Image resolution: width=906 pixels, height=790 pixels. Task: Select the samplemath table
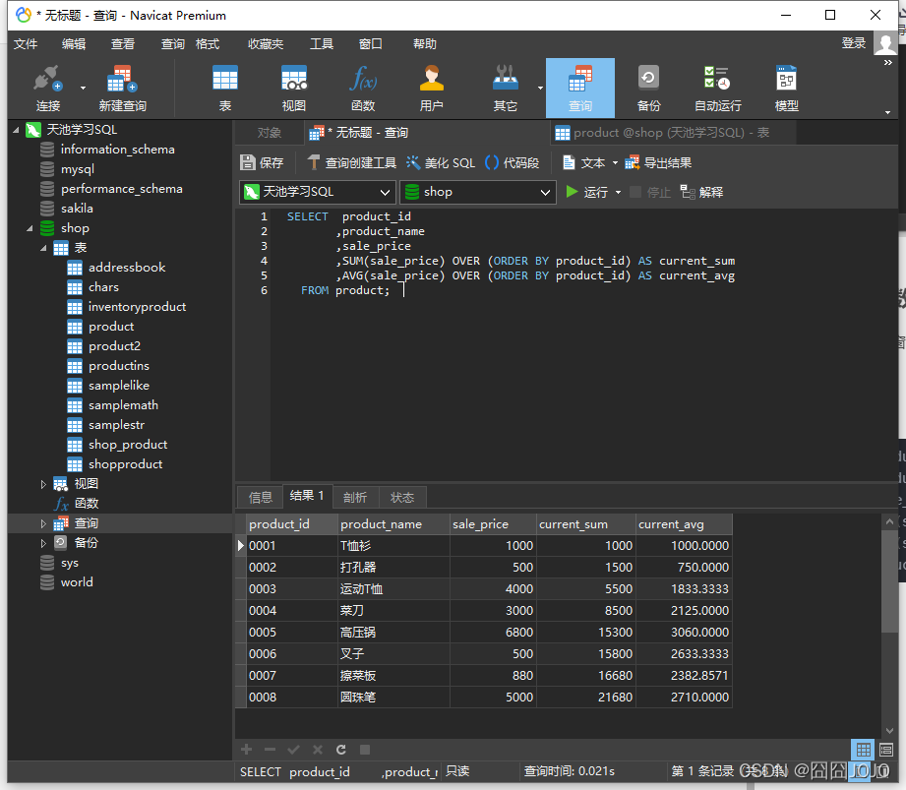point(123,405)
